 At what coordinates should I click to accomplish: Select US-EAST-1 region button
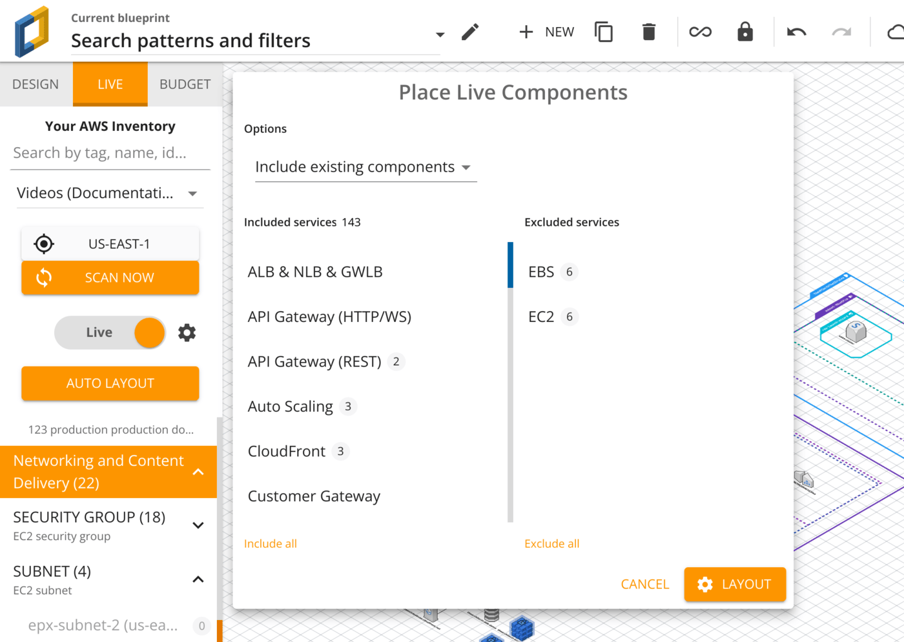pyautogui.click(x=110, y=244)
